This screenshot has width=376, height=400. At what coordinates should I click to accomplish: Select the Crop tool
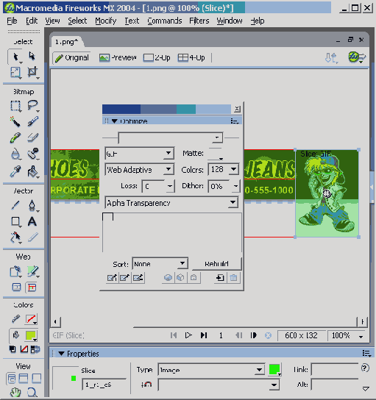click(32, 72)
